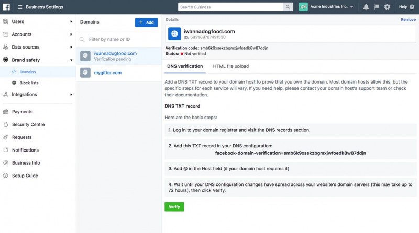Screen dimensions: 419x233
Task: Select the iwannadogfood.com domain entry
Action: tap(119, 56)
